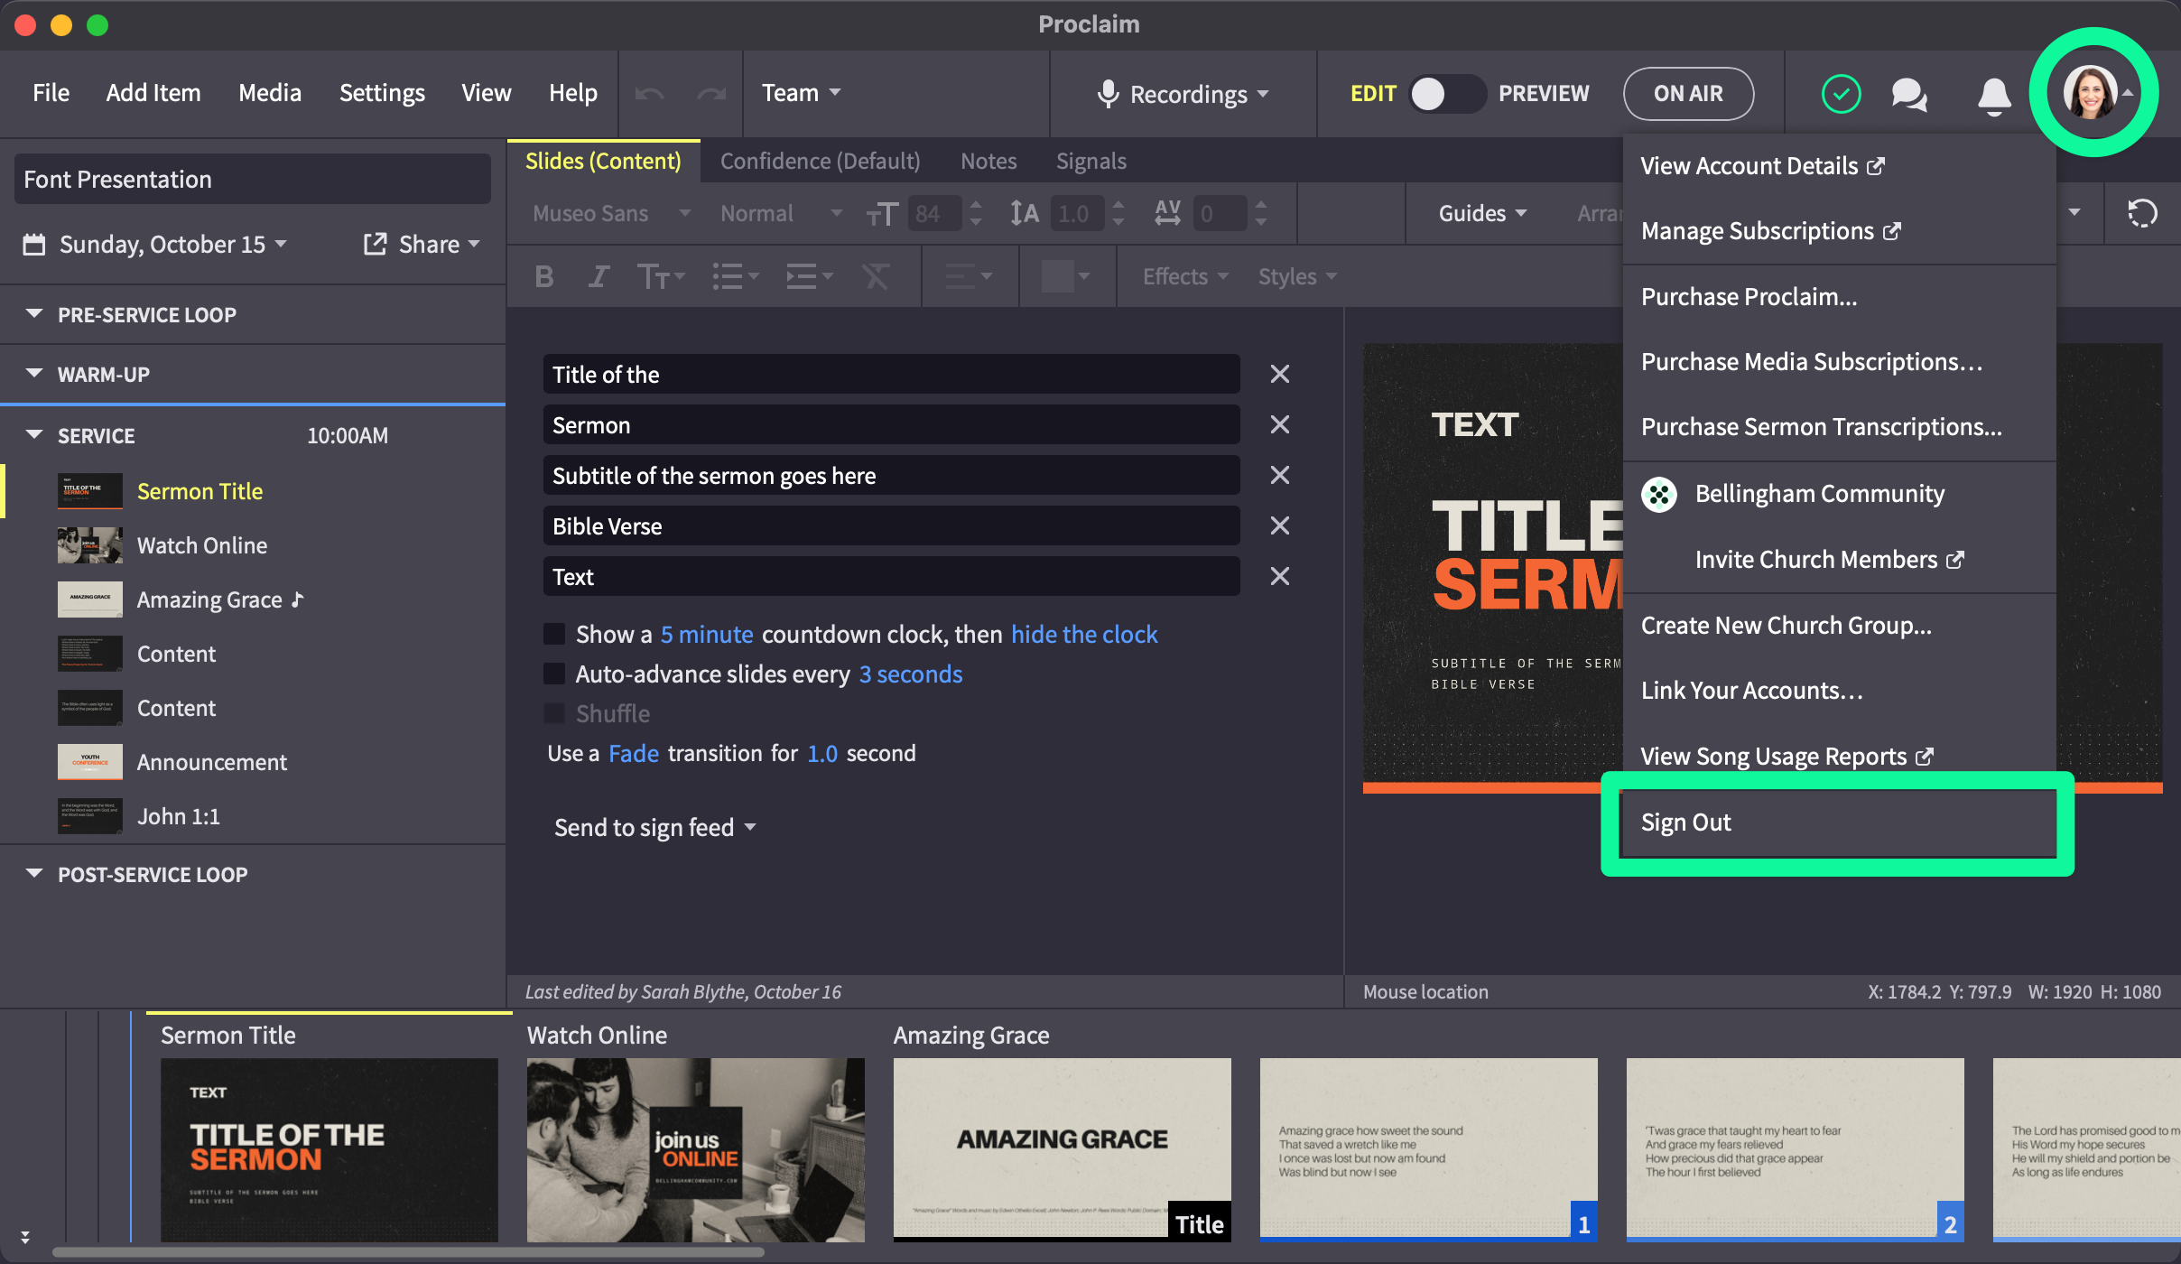This screenshot has width=2181, height=1264.
Task: Enable the countdown clock checkbox
Action: click(554, 634)
